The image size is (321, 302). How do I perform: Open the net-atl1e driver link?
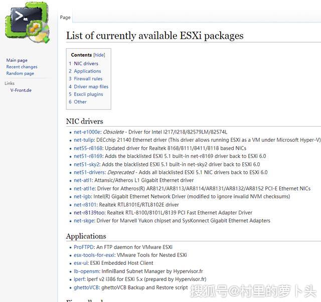[x=84, y=189]
